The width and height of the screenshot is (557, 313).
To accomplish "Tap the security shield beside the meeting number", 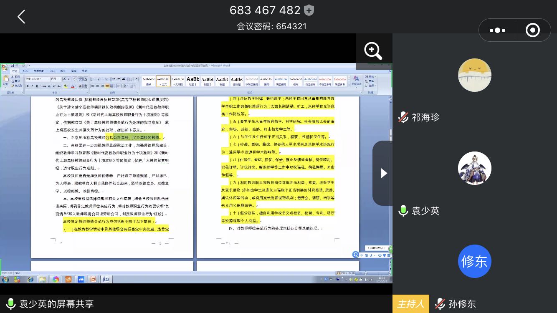I will click(x=309, y=10).
